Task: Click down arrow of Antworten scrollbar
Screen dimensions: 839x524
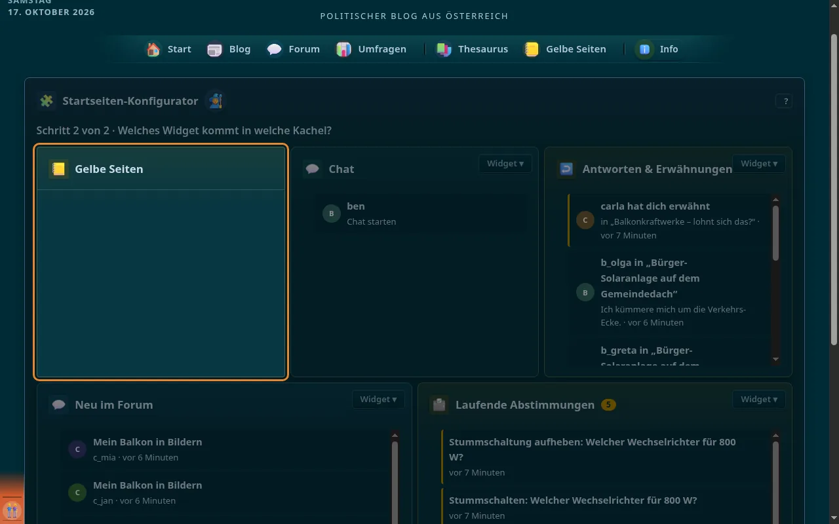Action: pos(776,359)
